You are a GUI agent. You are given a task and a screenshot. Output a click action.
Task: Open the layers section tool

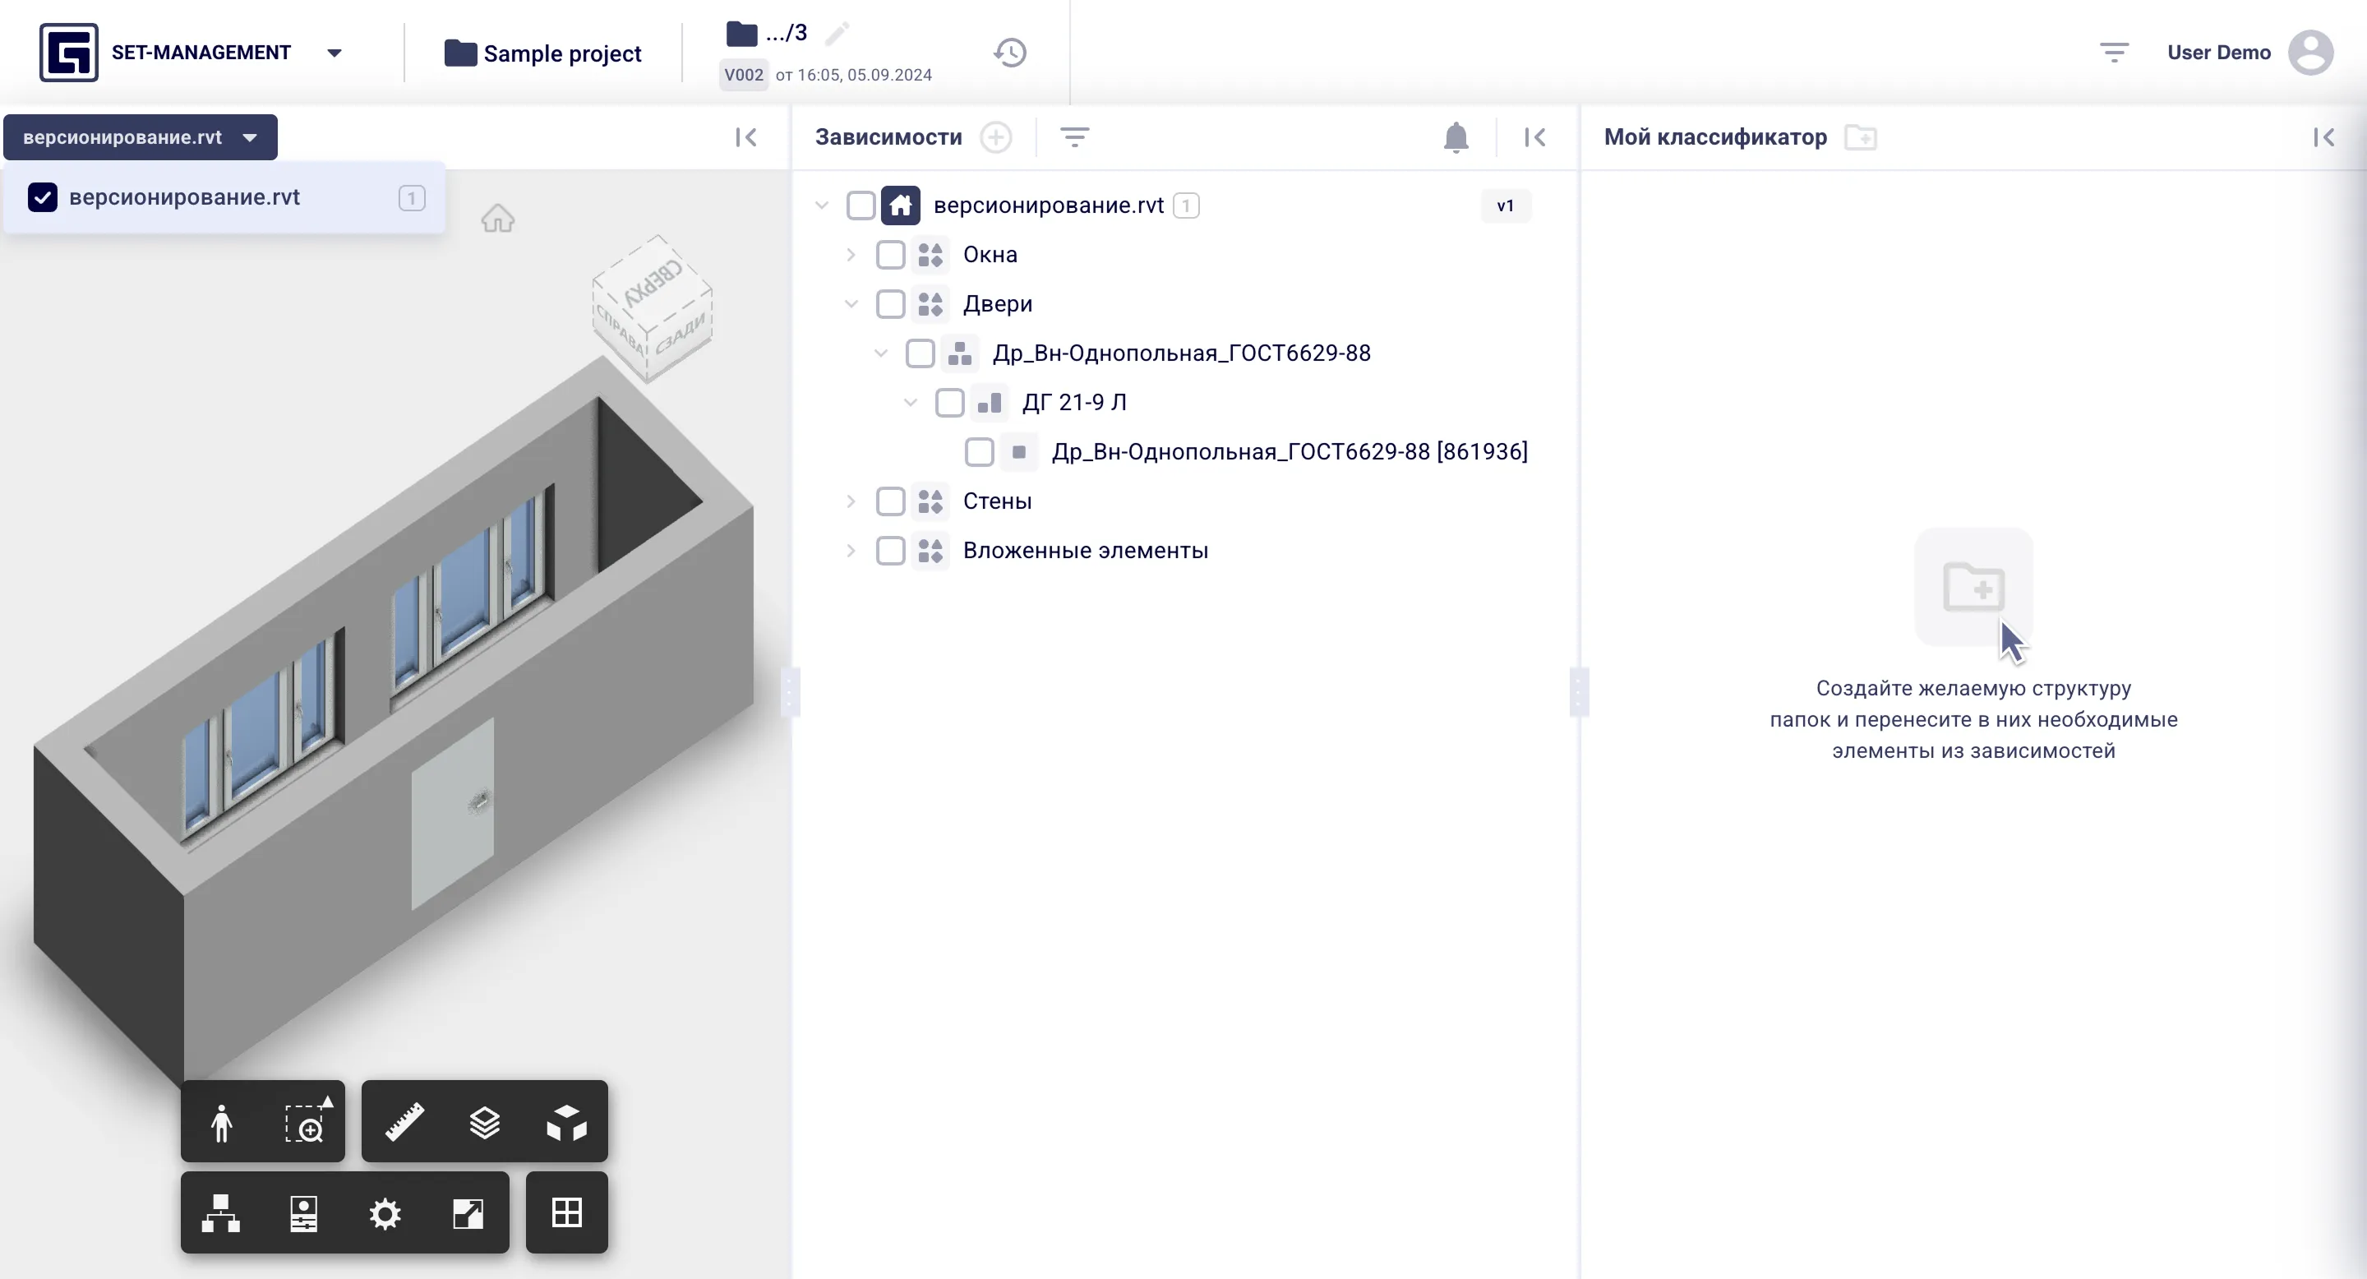(484, 1122)
